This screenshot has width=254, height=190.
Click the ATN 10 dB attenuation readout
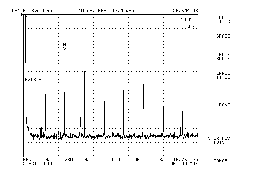pyautogui.click(x=125, y=160)
